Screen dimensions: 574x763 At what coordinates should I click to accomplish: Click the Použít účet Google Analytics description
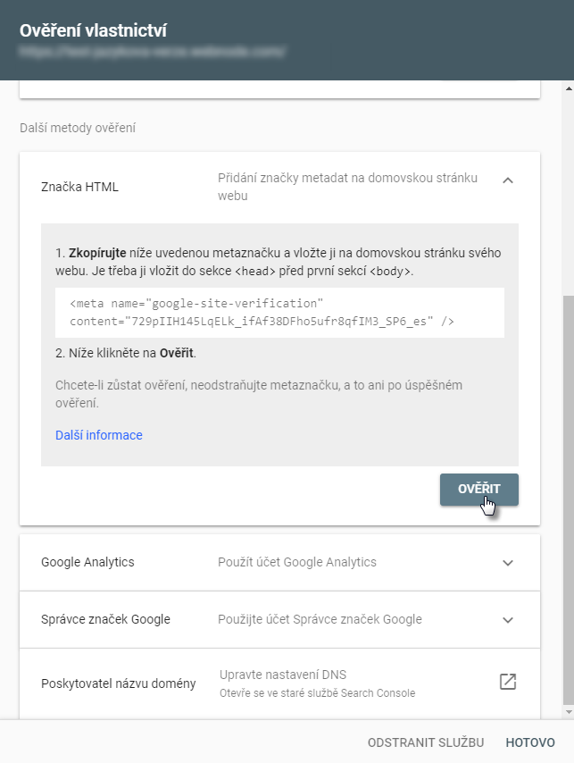click(297, 562)
